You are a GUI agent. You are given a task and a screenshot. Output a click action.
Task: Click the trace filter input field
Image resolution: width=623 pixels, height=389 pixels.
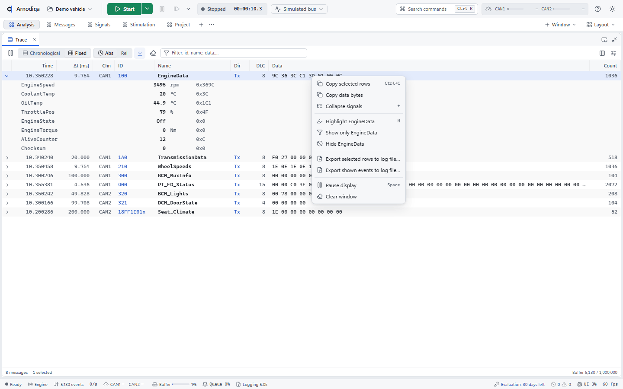[234, 53]
